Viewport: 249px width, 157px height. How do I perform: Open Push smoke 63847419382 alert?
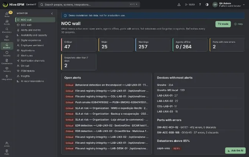point(106,102)
